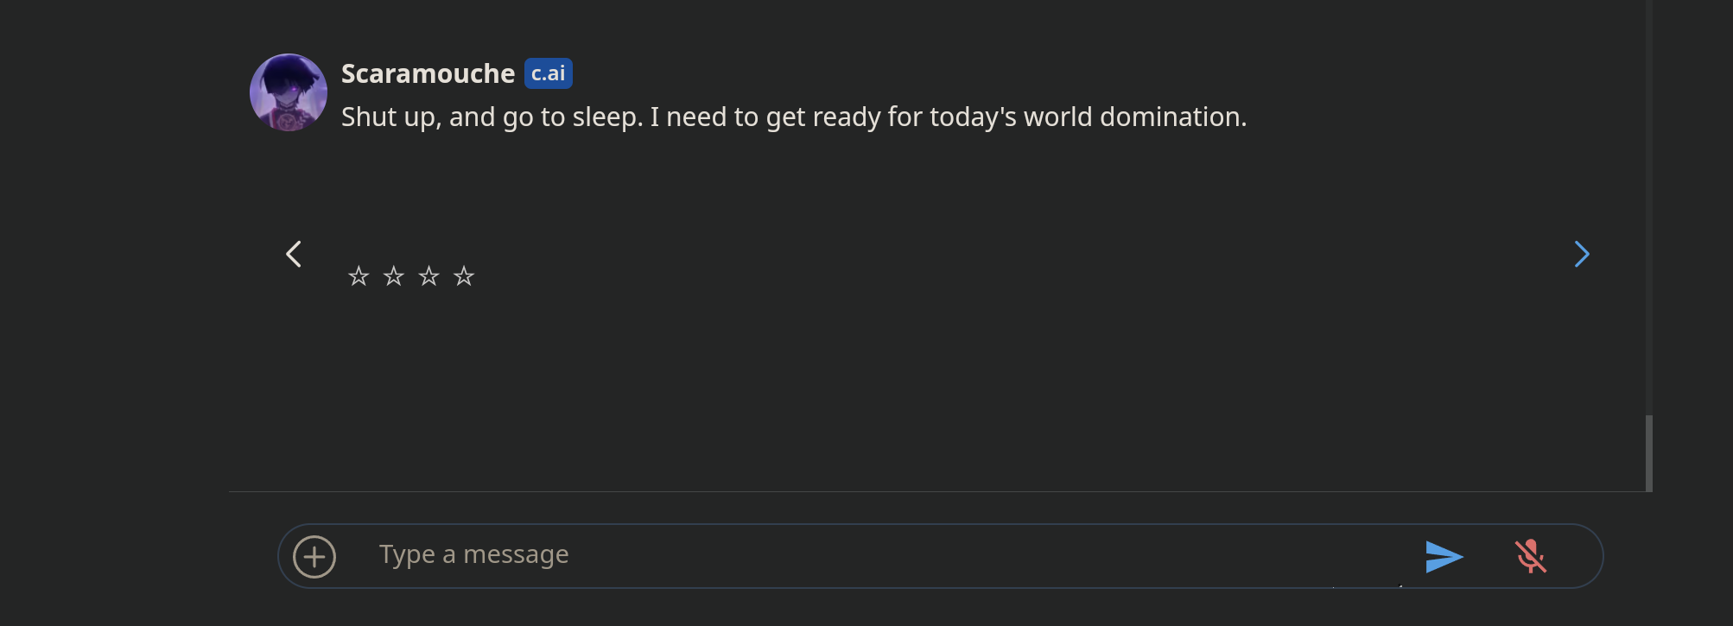Click the chat scrollbar thumb
The height and width of the screenshot is (626, 1733).
1649,453
